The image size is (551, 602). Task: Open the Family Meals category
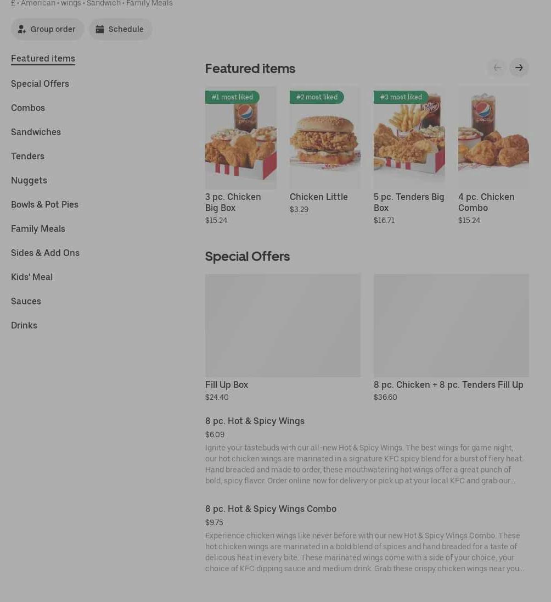(x=38, y=229)
